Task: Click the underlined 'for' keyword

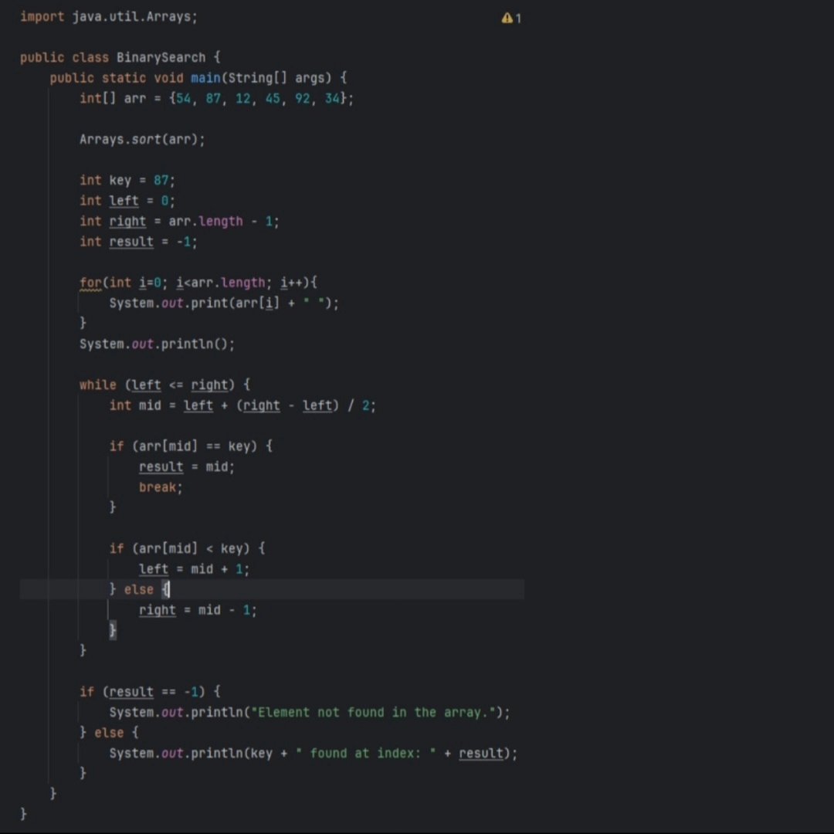Action: pyautogui.click(x=90, y=283)
